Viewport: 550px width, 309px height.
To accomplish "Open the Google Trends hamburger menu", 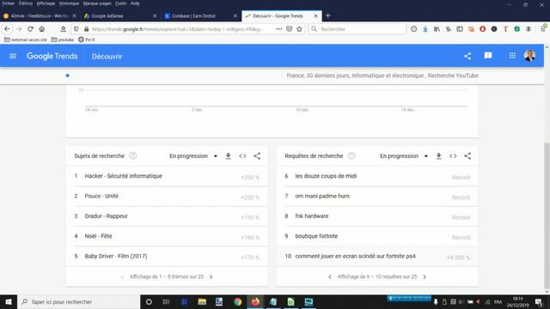I will (13, 56).
